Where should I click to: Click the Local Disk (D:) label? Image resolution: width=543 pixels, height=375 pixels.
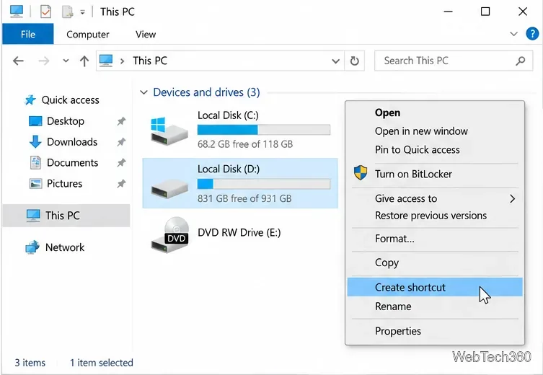click(x=228, y=169)
